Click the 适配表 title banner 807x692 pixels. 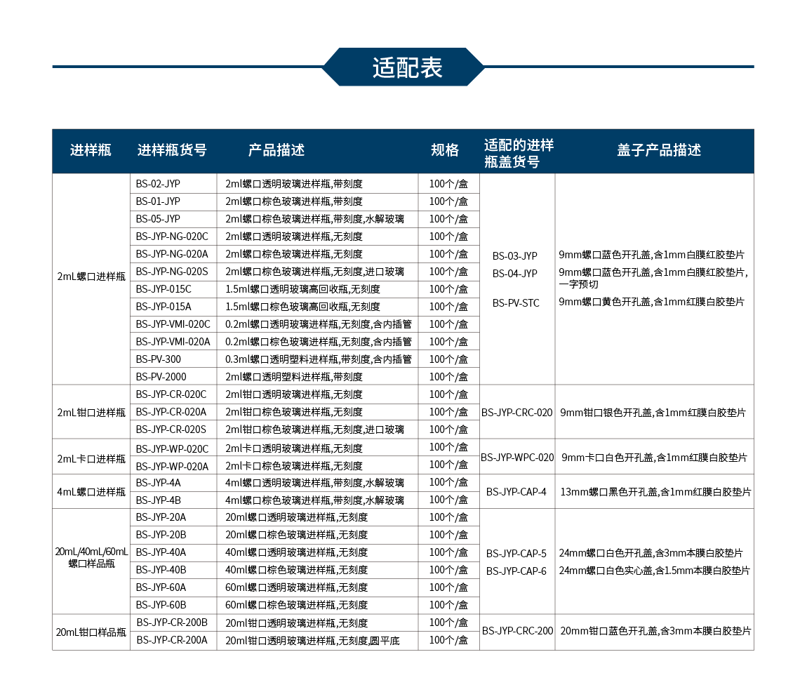(403, 67)
